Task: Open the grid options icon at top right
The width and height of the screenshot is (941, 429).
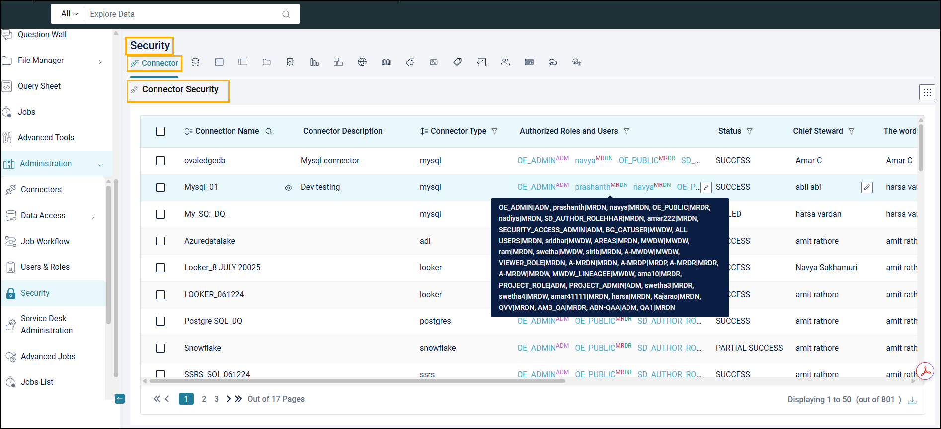Action: (x=927, y=92)
